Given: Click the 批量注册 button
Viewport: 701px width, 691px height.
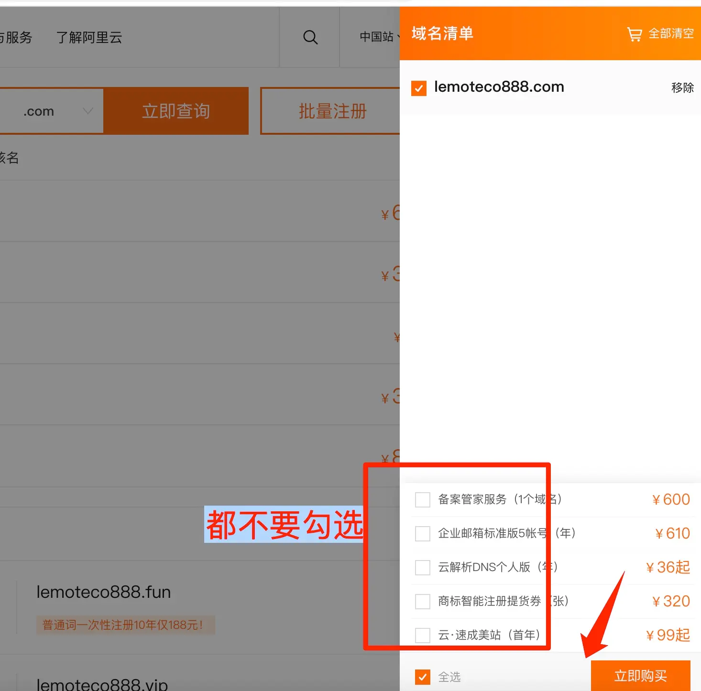Looking at the screenshot, I should tap(332, 111).
